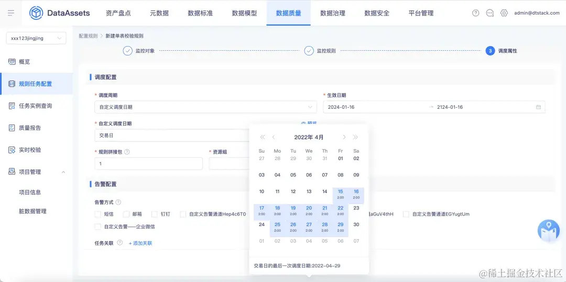The height and width of the screenshot is (282, 566).
Task: Open the 元数据 top menu
Action: point(159,13)
